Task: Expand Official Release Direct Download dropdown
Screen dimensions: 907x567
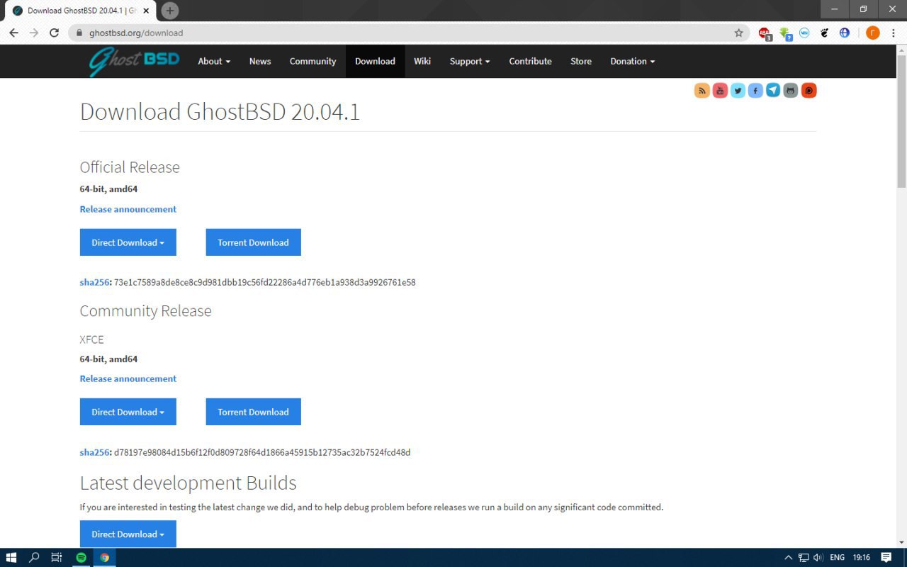Action: tap(128, 242)
